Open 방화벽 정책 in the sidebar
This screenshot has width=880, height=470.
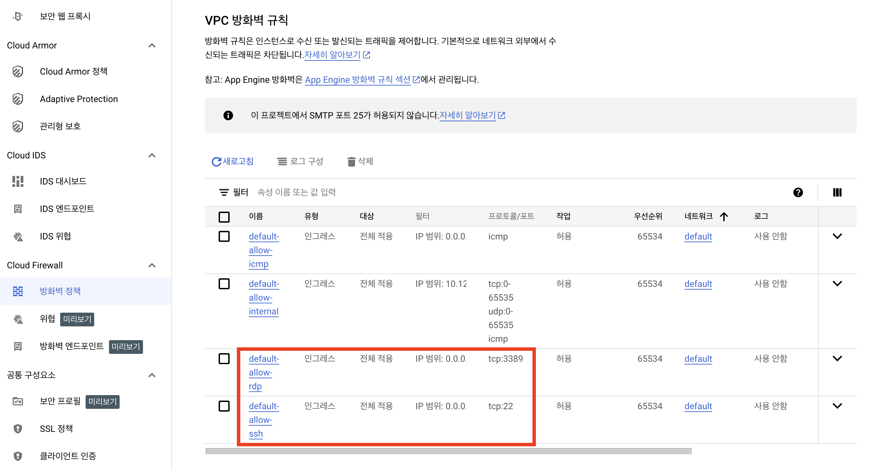[60, 291]
